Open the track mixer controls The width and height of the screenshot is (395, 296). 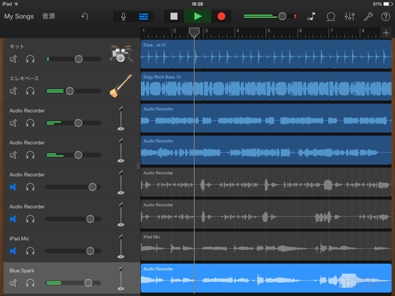click(x=350, y=16)
